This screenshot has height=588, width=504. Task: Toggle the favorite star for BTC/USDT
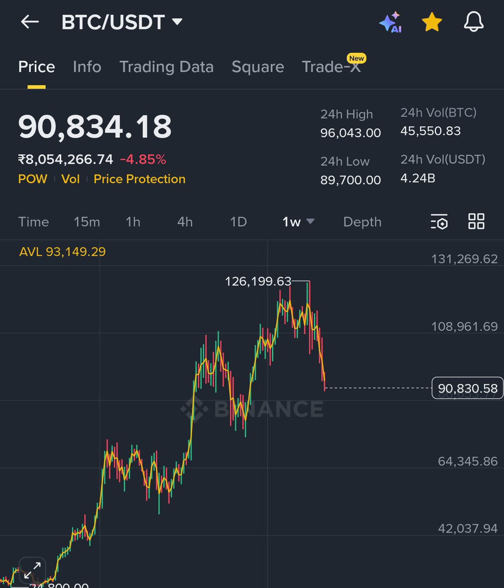click(432, 23)
